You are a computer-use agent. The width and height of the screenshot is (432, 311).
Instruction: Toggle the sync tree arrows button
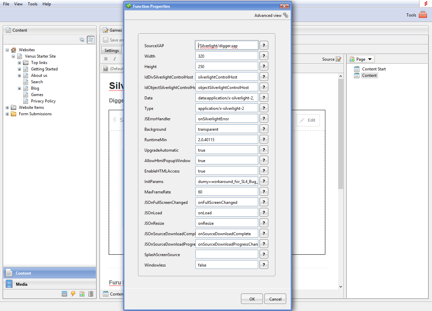[x=90, y=40]
